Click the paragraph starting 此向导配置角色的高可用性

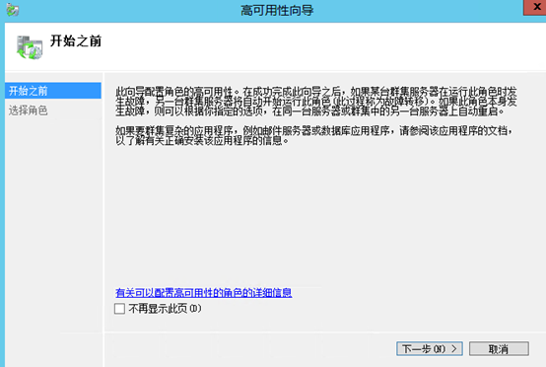pos(316,102)
